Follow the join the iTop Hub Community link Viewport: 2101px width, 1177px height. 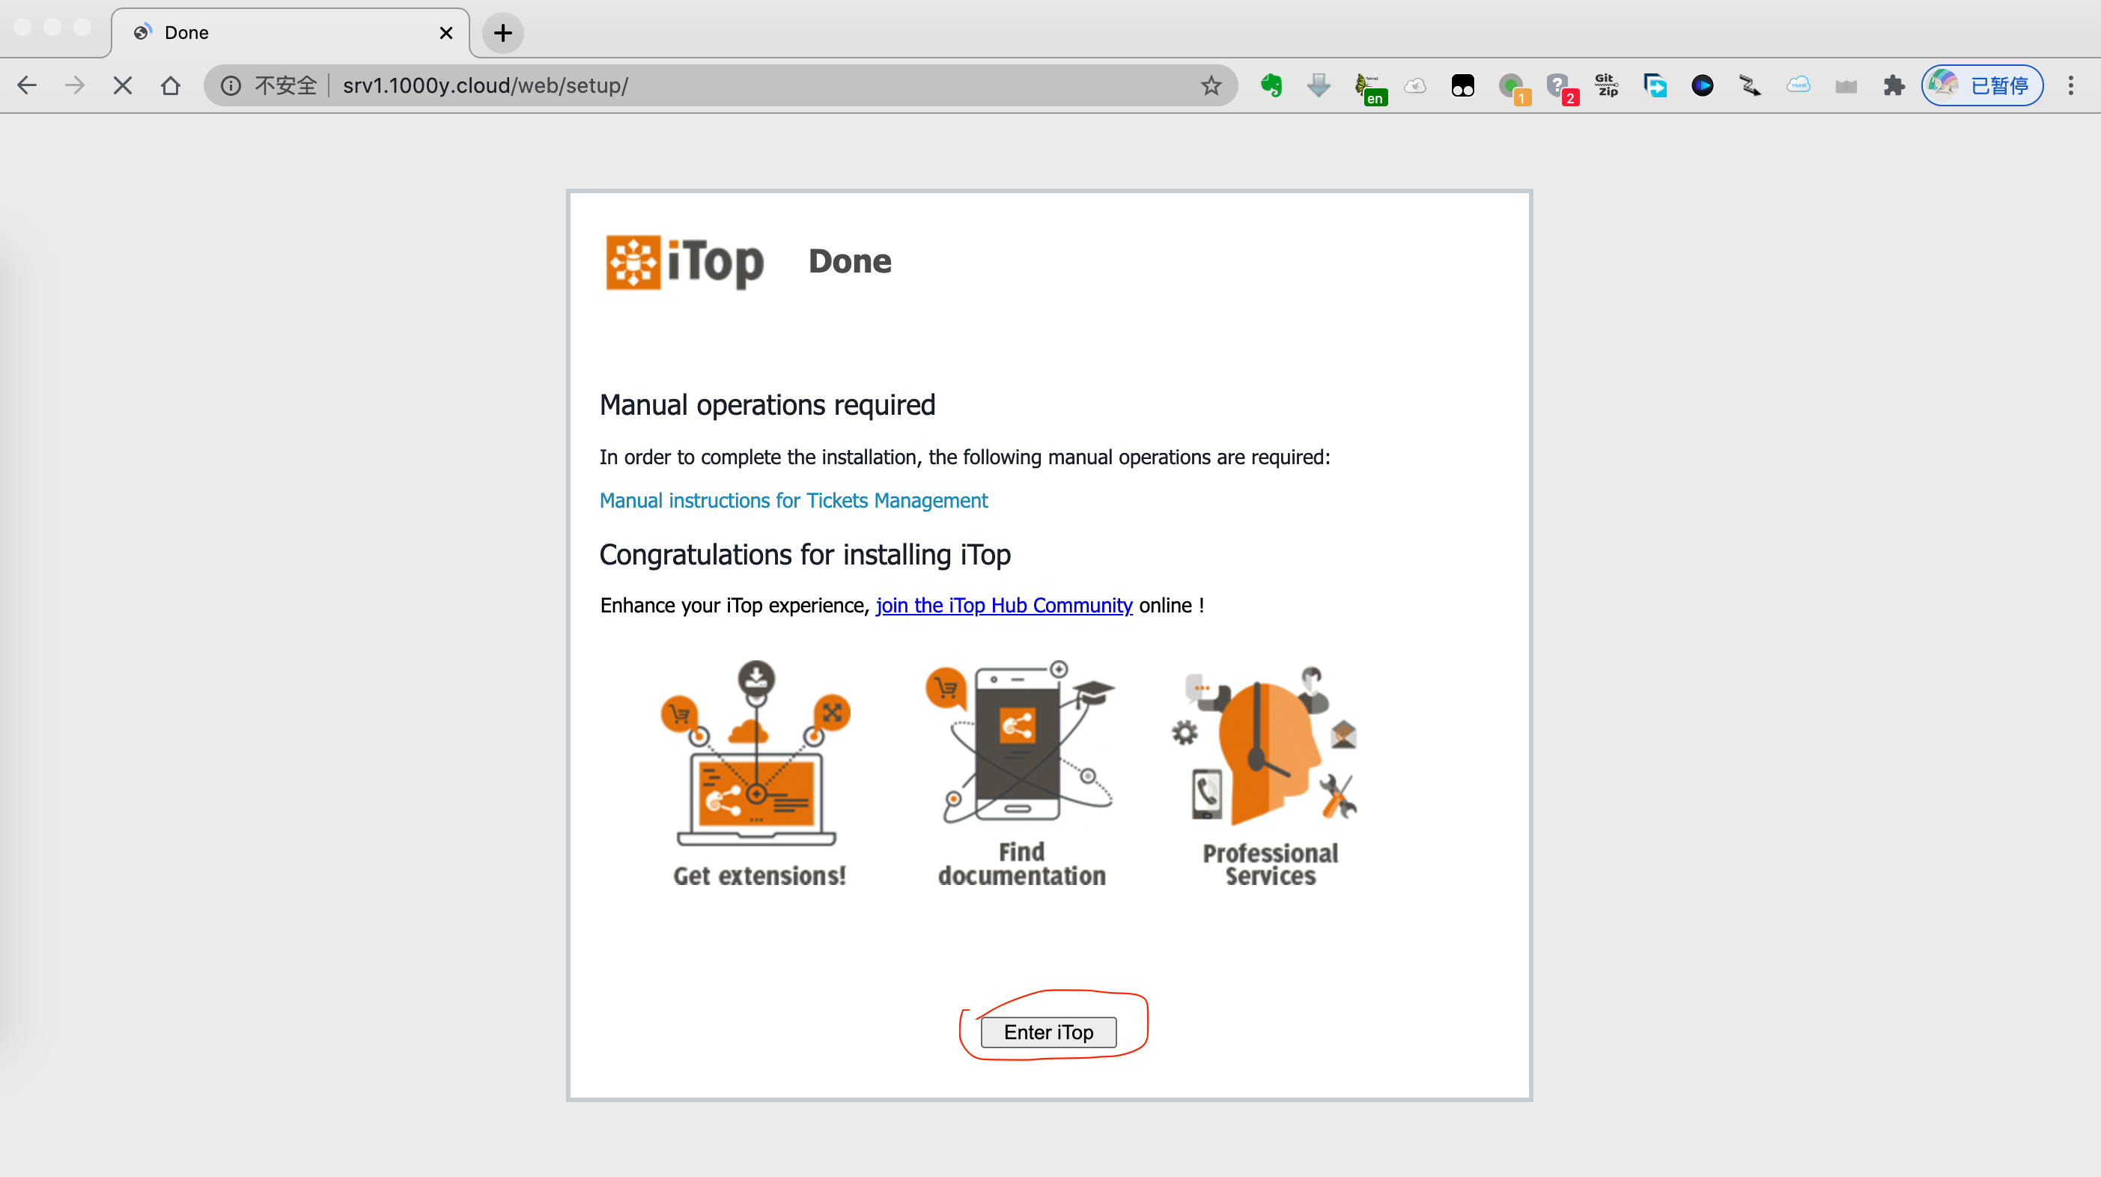tap(1004, 605)
